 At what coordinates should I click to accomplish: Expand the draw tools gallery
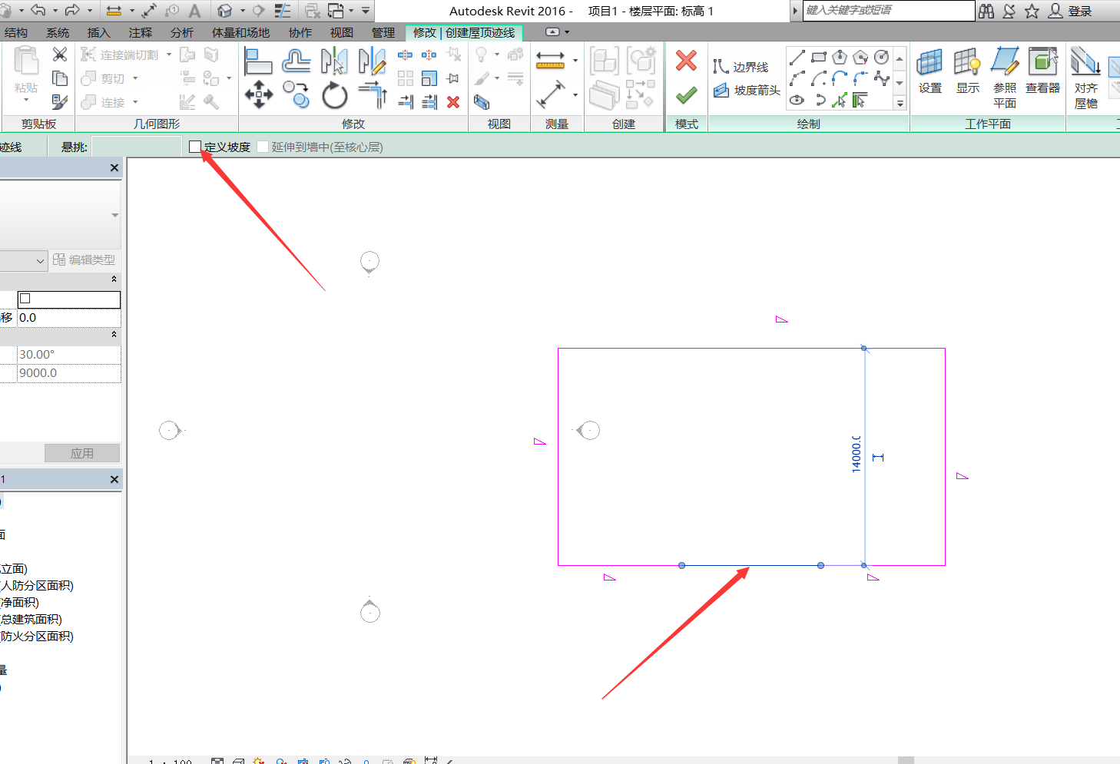point(900,103)
